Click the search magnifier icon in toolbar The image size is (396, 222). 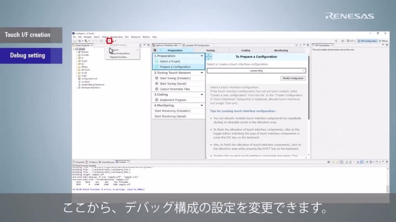(x=336, y=41)
